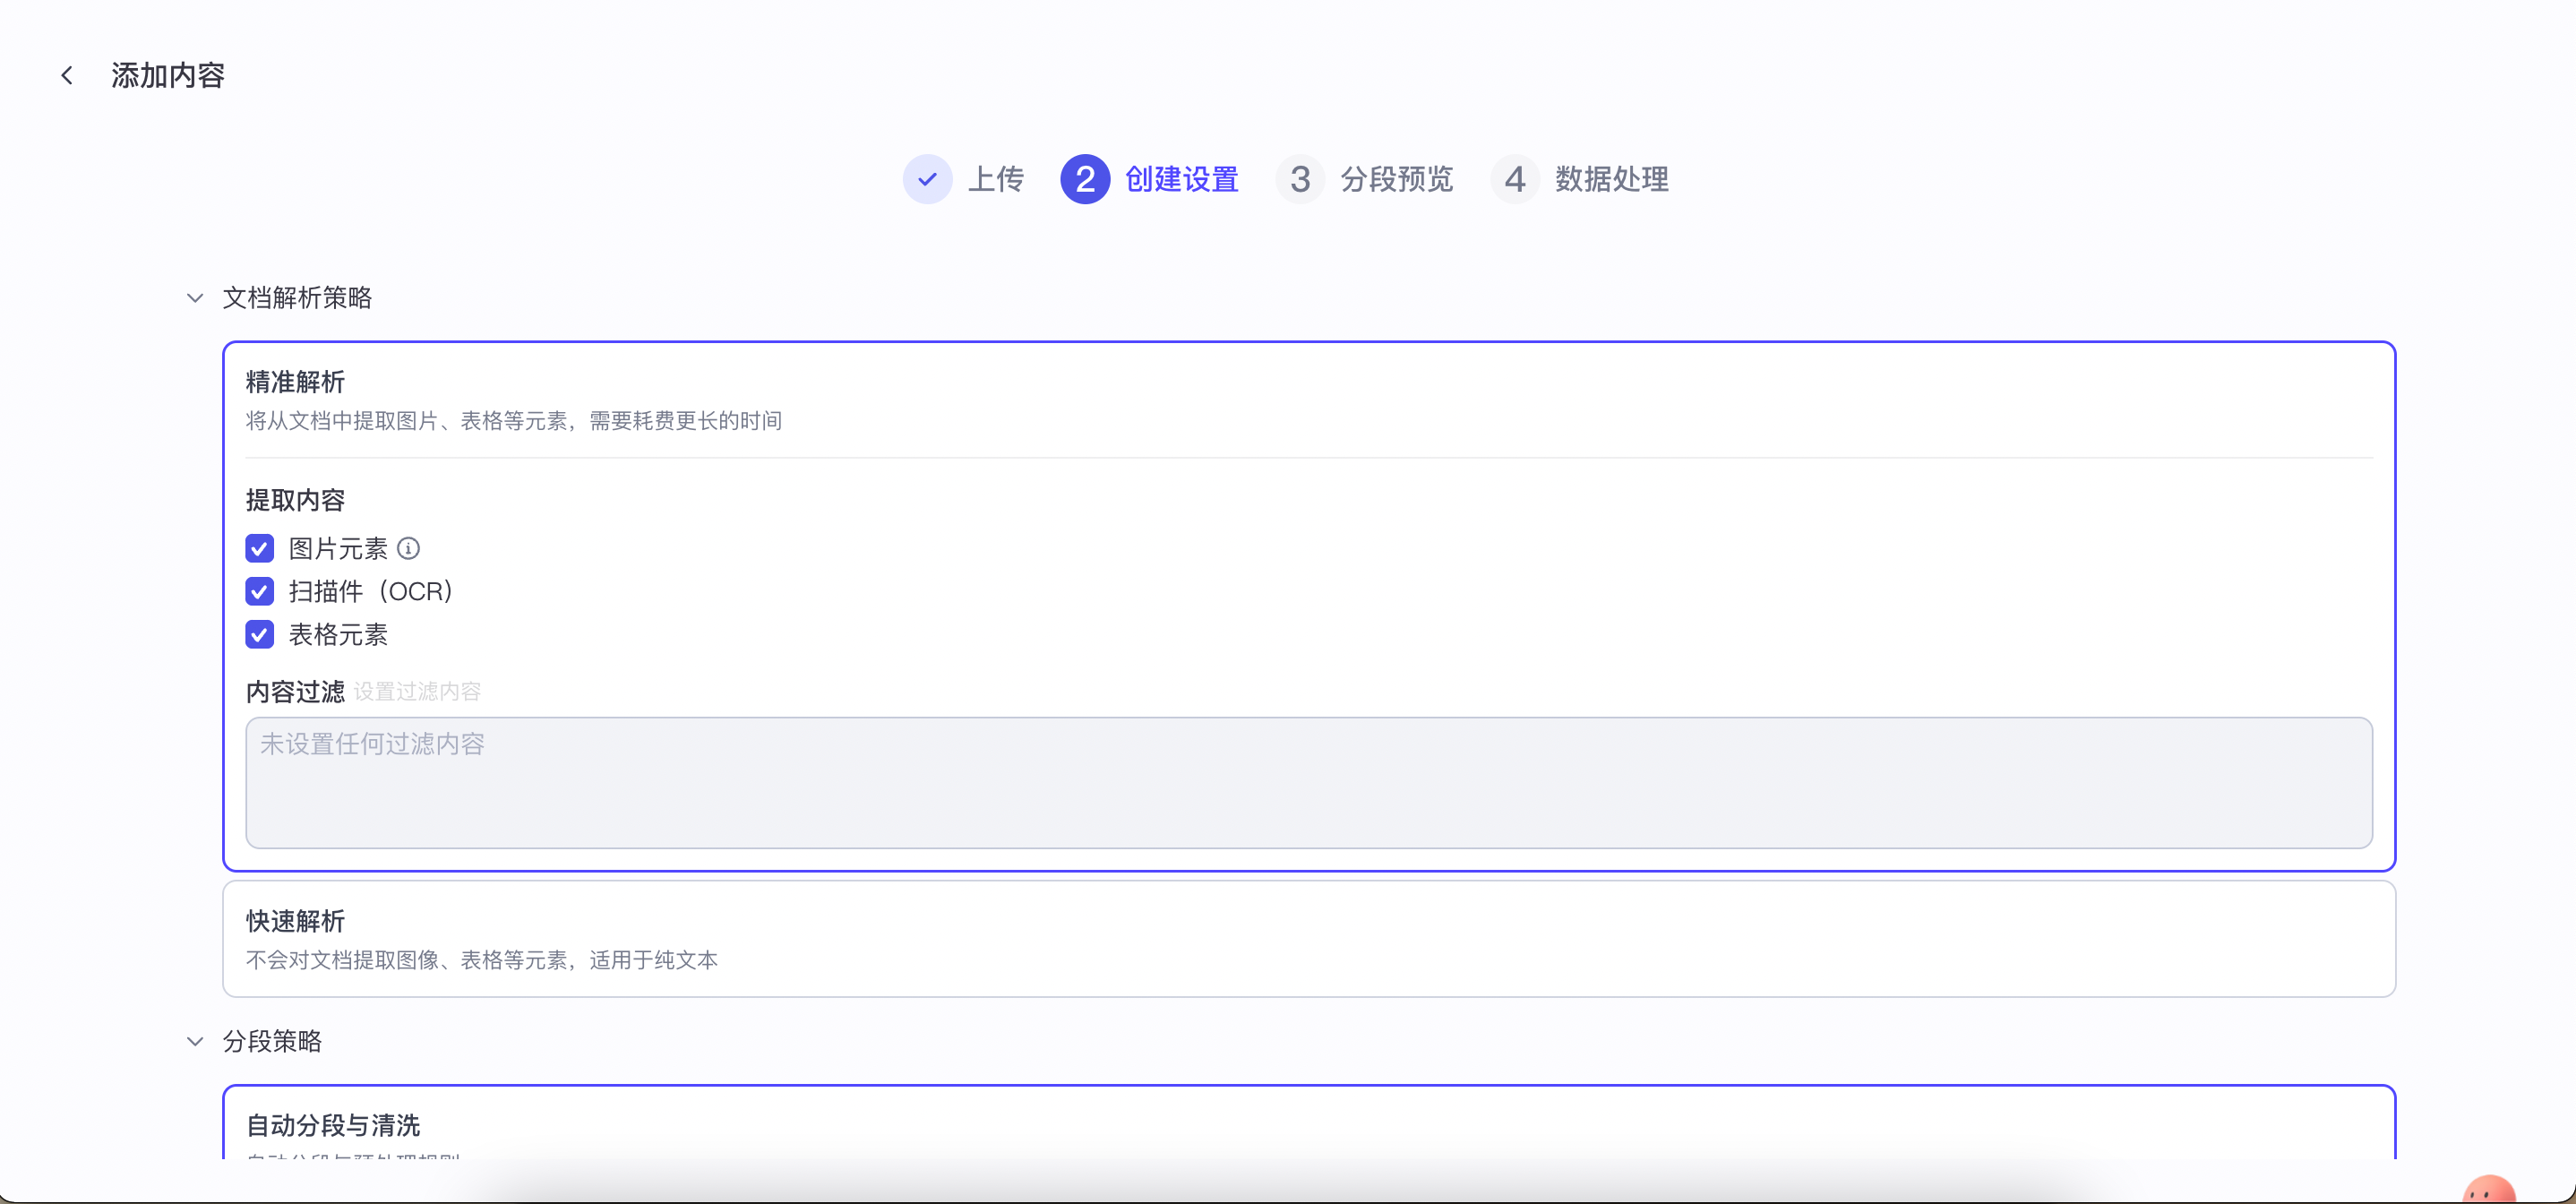Uncheck the 图片元素 checkbox
This screenshot has width=2576, height=1204.
click(260, 548)
